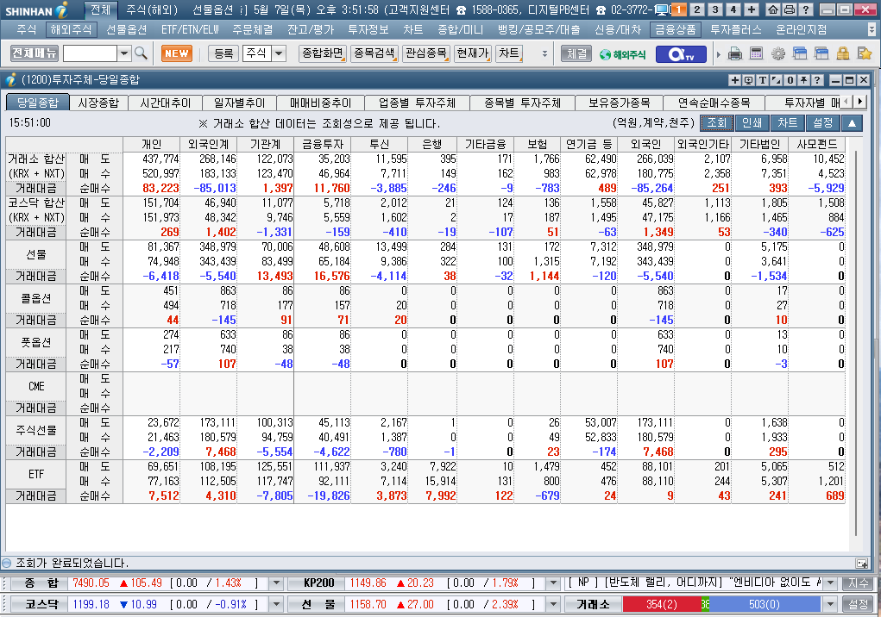Click in the 전체메뉴 search input field
The height and width of the screenshot is (617, 881).
90,53
